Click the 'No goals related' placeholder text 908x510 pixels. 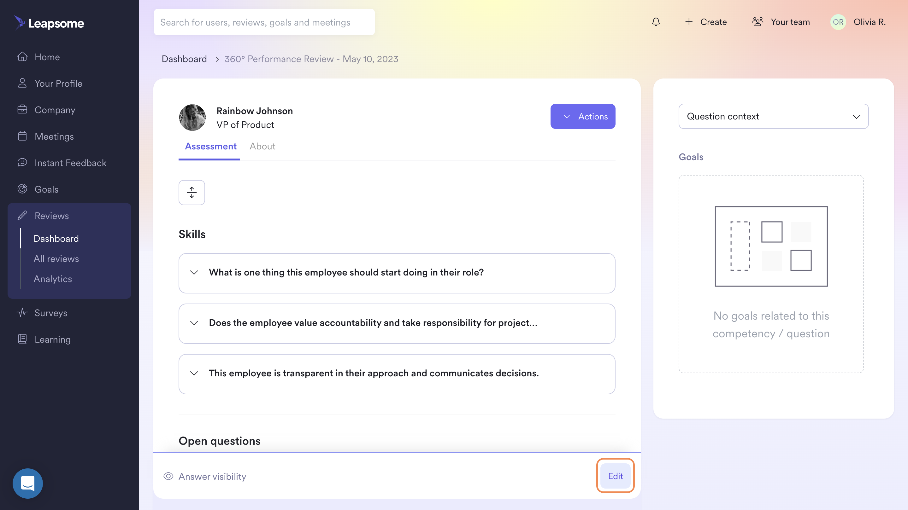pos(771,324)
